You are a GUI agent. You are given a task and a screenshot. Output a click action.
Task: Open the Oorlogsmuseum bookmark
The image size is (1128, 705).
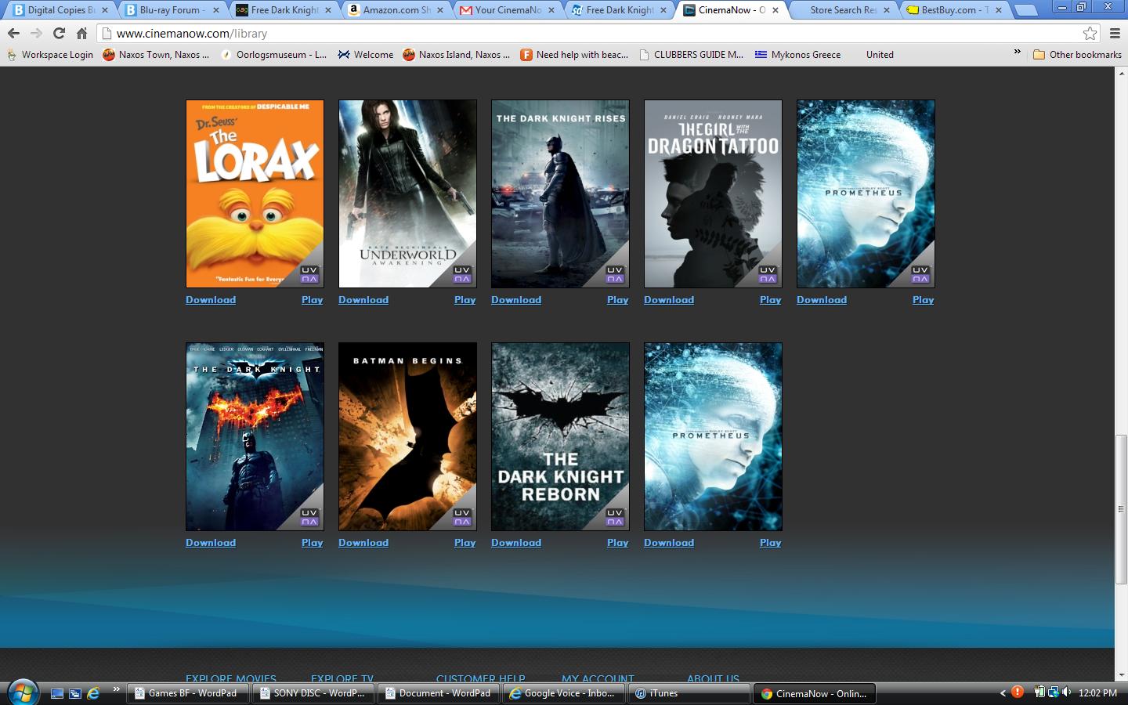273,55
